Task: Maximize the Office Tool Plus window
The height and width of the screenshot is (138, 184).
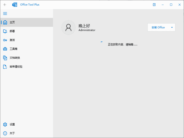Action: (x=171, y=5)
